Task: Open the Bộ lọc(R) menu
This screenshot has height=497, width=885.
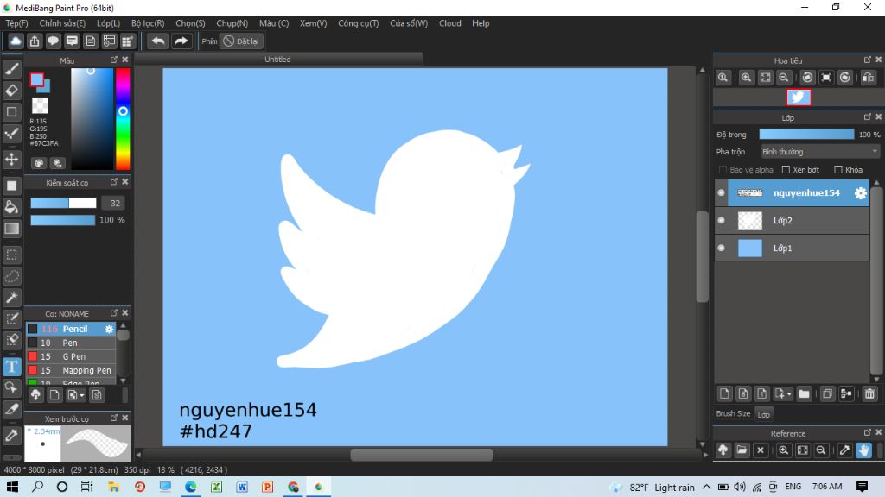Action: click(148, 23)
